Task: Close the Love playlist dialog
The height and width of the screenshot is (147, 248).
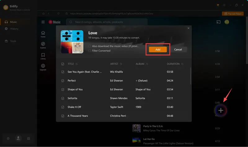Action: click(x=188, y=28)
